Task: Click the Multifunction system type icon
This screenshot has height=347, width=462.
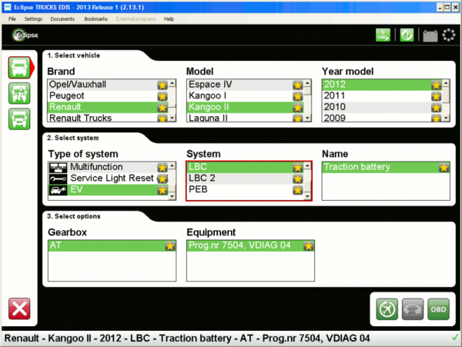Action: click(x=58, y=167)
